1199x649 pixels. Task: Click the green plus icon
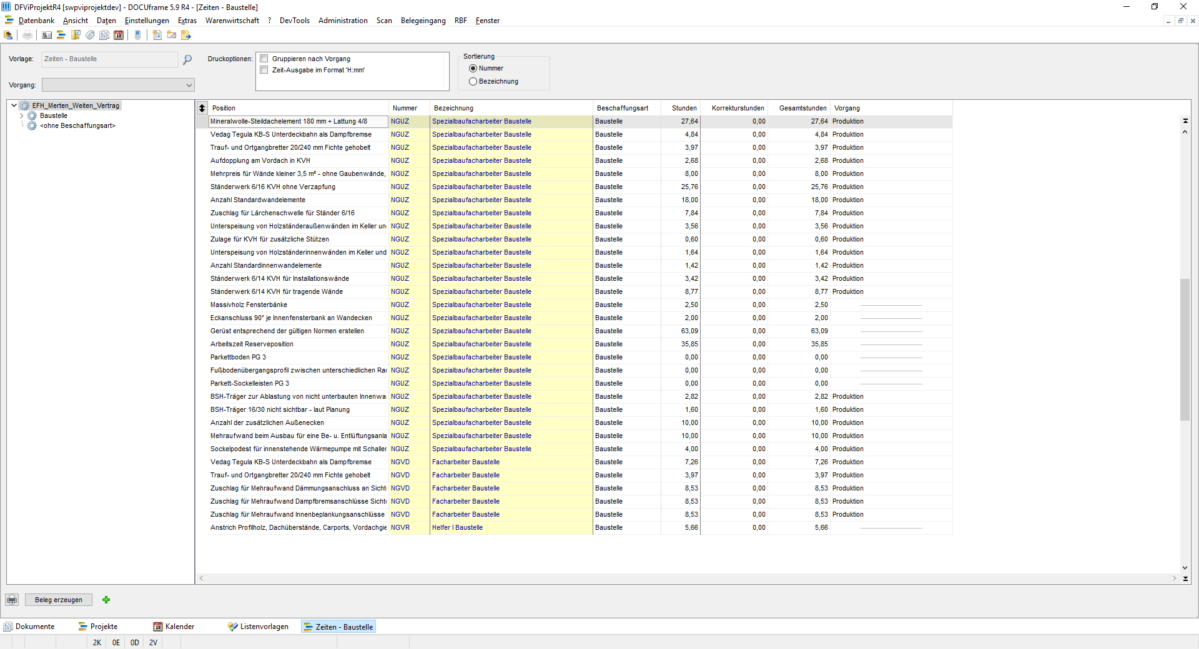[x=106, y=600]
